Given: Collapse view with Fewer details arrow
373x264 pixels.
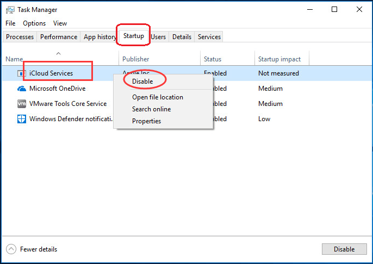Looking at the screenshot, I should (x=11, y=249).
